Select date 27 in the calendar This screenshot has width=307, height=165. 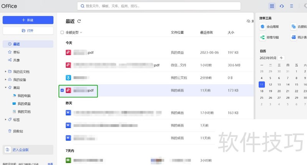point(279,98)
